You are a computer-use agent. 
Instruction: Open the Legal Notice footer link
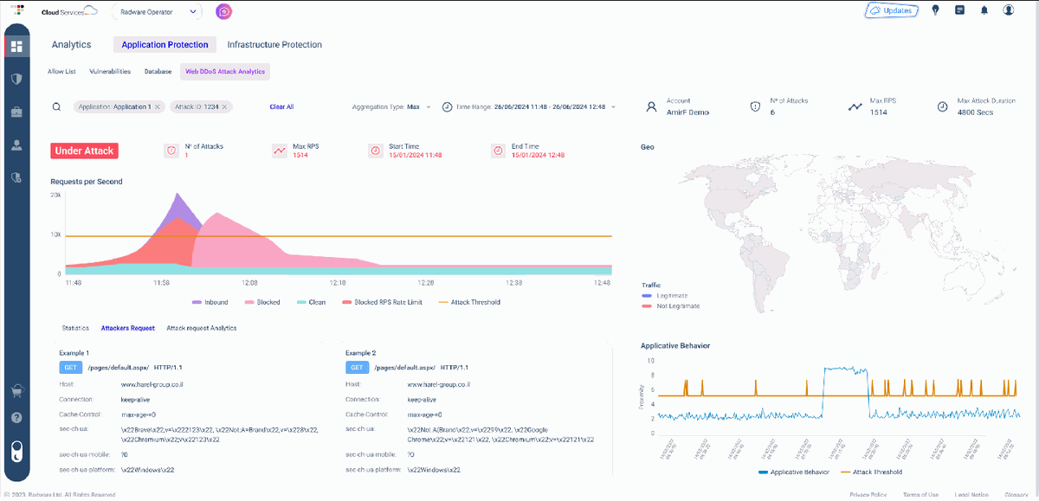point(970,494)
